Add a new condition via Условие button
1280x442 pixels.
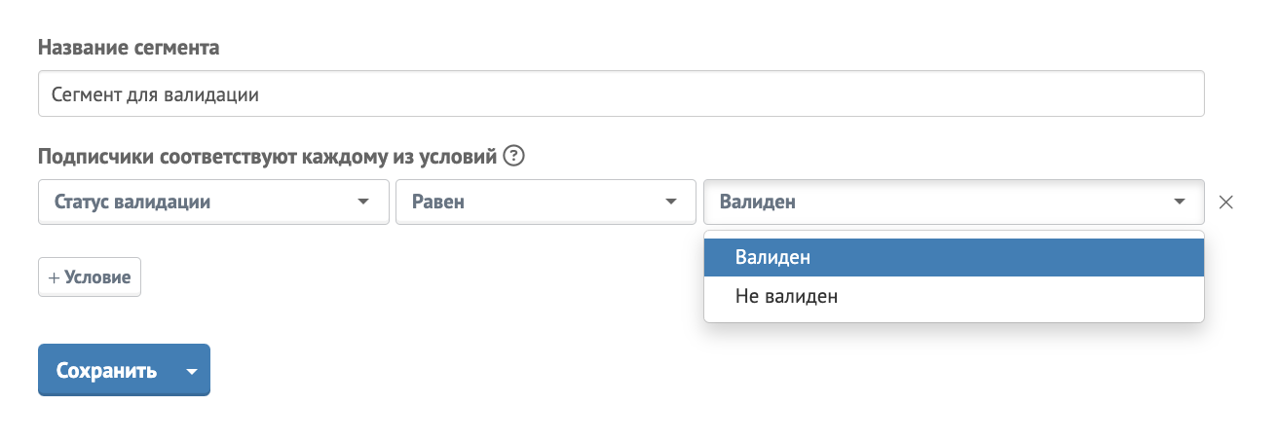point(90,277)
